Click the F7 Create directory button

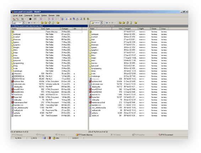(x=84, y=135)
